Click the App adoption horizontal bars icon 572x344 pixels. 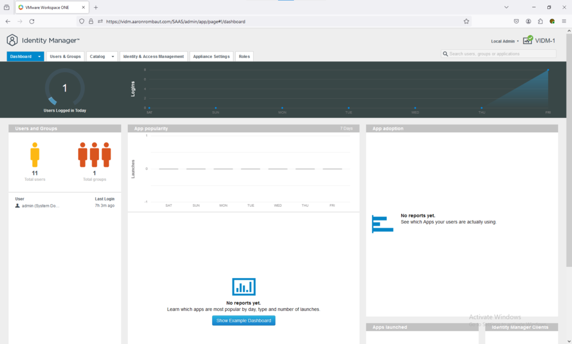coord(383,223)
